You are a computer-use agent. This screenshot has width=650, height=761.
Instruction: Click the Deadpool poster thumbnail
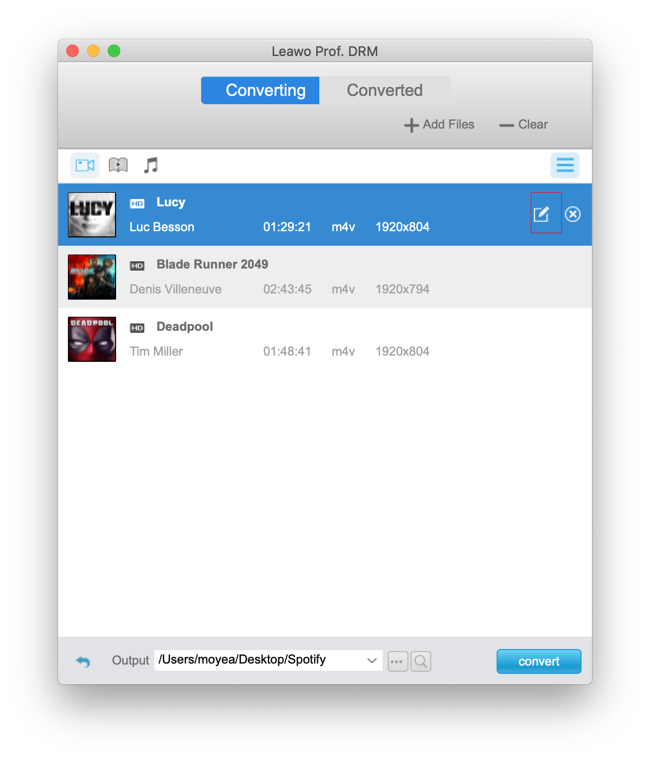[x=92, y=339]
